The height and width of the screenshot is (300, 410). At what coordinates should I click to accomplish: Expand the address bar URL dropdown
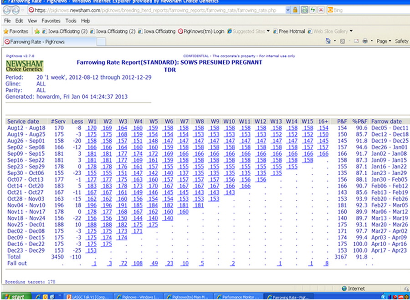click(x=288, y=10)
